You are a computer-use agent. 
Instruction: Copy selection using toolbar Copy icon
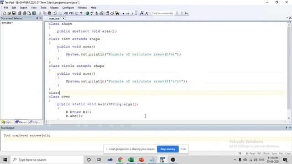[45, 13]
